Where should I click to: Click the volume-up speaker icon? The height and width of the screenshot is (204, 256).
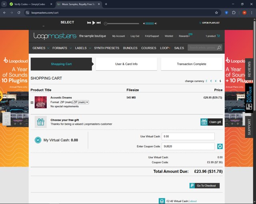(156, 24)
